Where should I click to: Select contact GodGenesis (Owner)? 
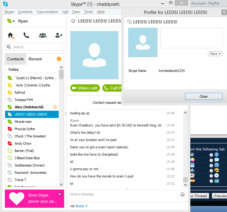tap(32, 165)
